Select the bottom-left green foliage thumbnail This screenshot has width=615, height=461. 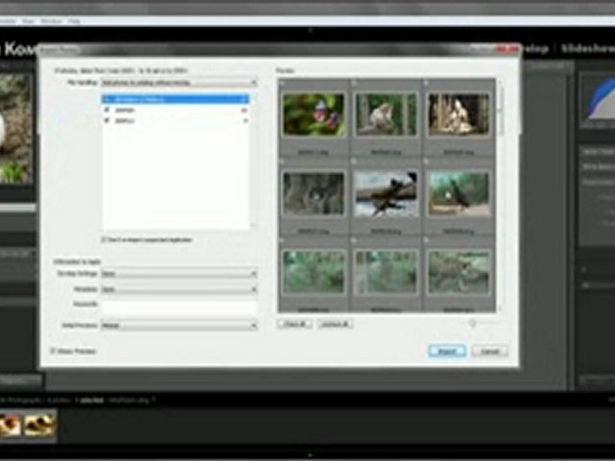[313, 273]
